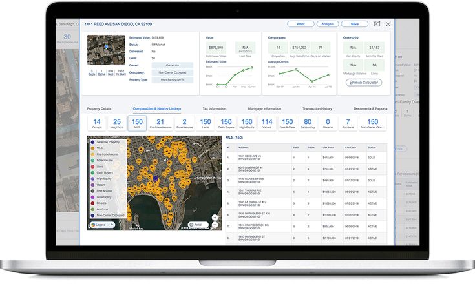Click the MLS orange legend entry
Screen dimensions: 475x286
click(97, 148)
